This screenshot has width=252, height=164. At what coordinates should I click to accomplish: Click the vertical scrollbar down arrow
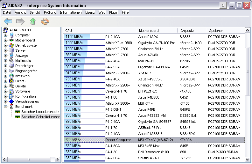point(248,159)
